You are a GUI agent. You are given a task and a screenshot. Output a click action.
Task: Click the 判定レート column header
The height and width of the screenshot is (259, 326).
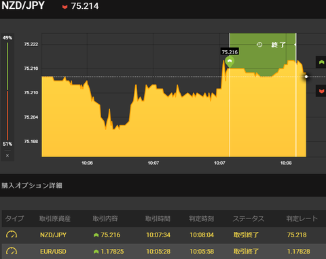(x=302, y=218)
